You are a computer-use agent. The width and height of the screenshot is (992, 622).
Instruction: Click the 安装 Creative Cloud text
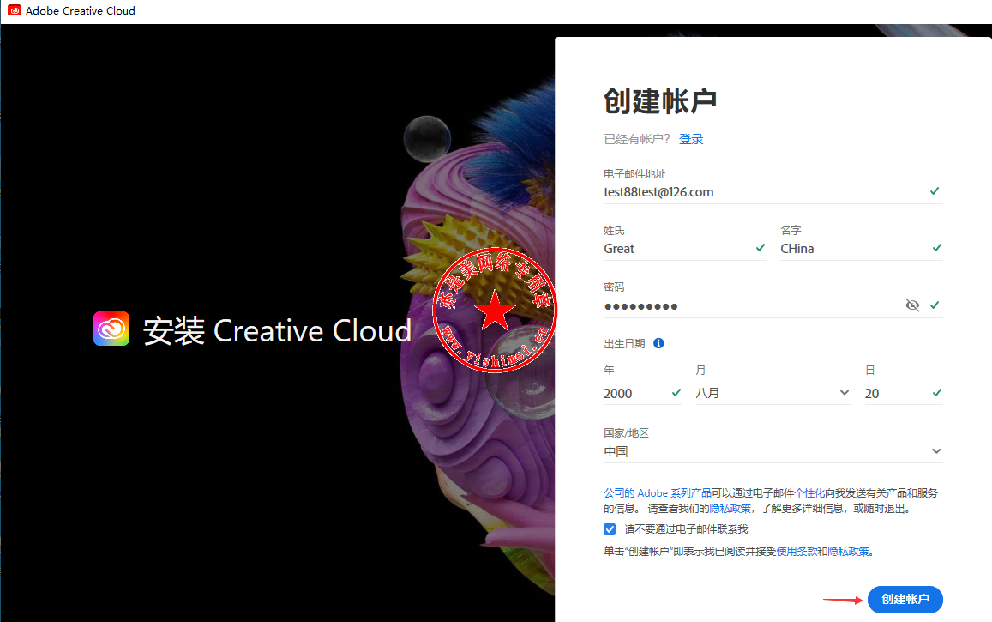coord(277,330)
